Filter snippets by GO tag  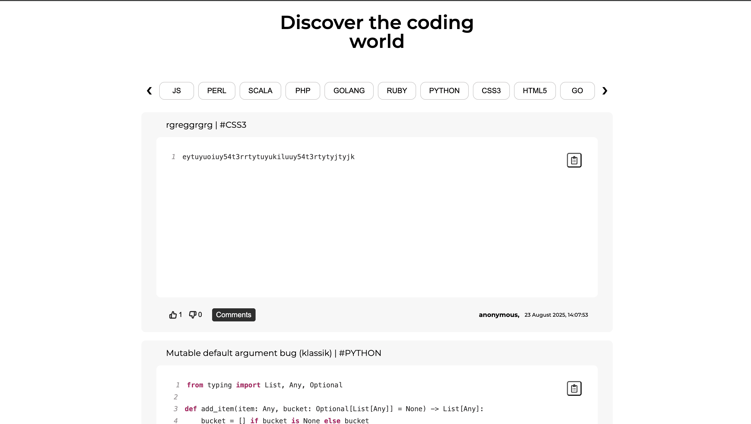pos(577,91)
